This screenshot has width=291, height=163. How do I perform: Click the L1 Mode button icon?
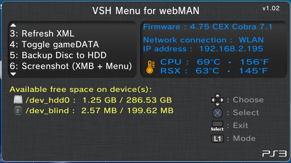(217, 139)
